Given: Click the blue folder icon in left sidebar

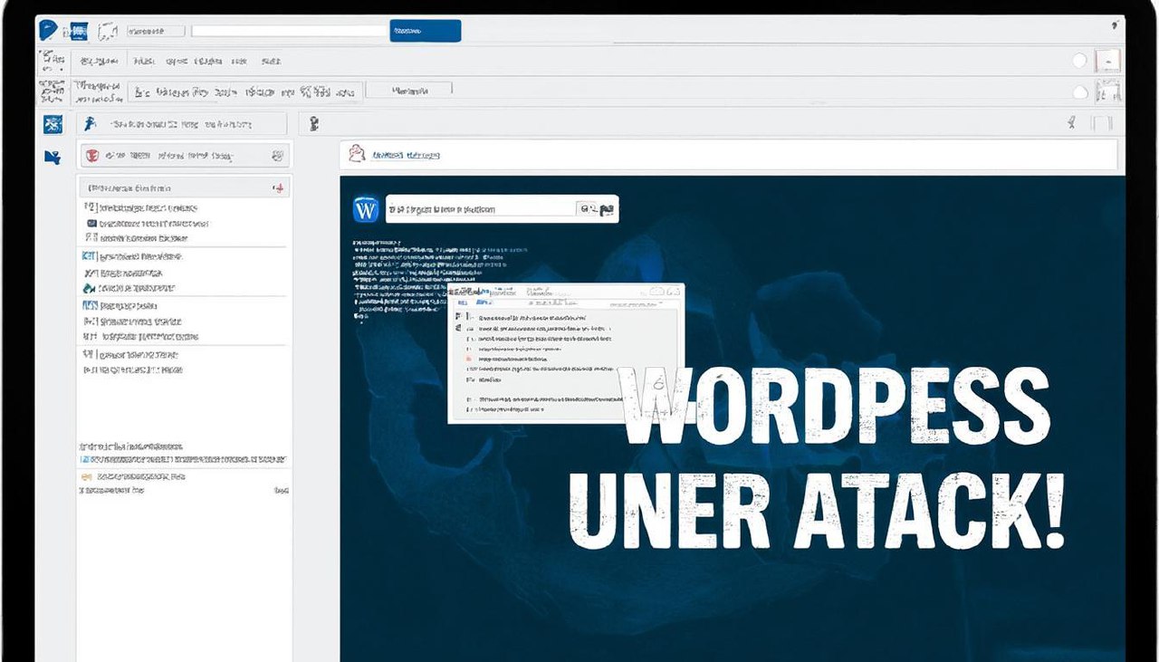Looking at the screenshot, I should pos(53,157).
